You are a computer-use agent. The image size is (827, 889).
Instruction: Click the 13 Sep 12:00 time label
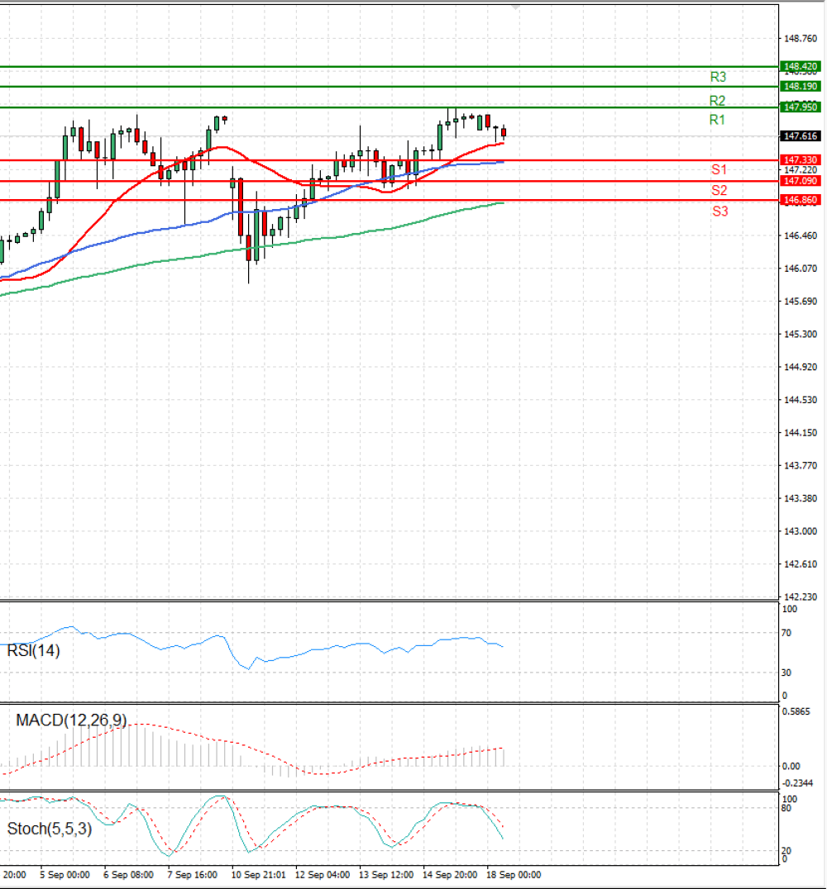pos(386,875)
